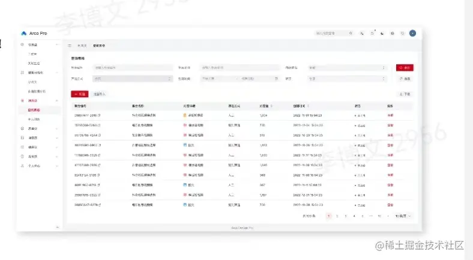The width and height of the screenshot is (473, 260).
Task: Go to pagination page 2
Action: (337, 216)
